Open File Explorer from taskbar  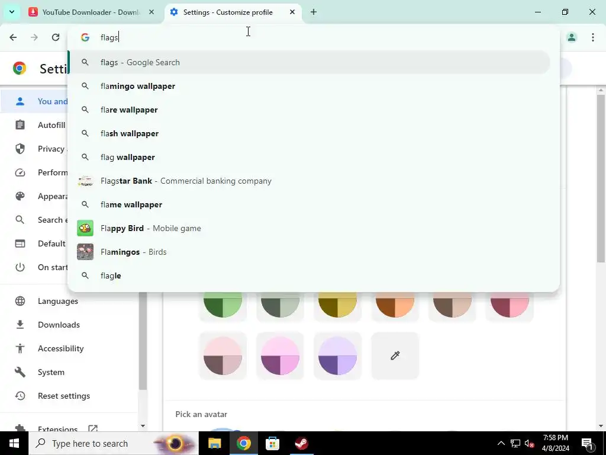click(x=214, y=443)
